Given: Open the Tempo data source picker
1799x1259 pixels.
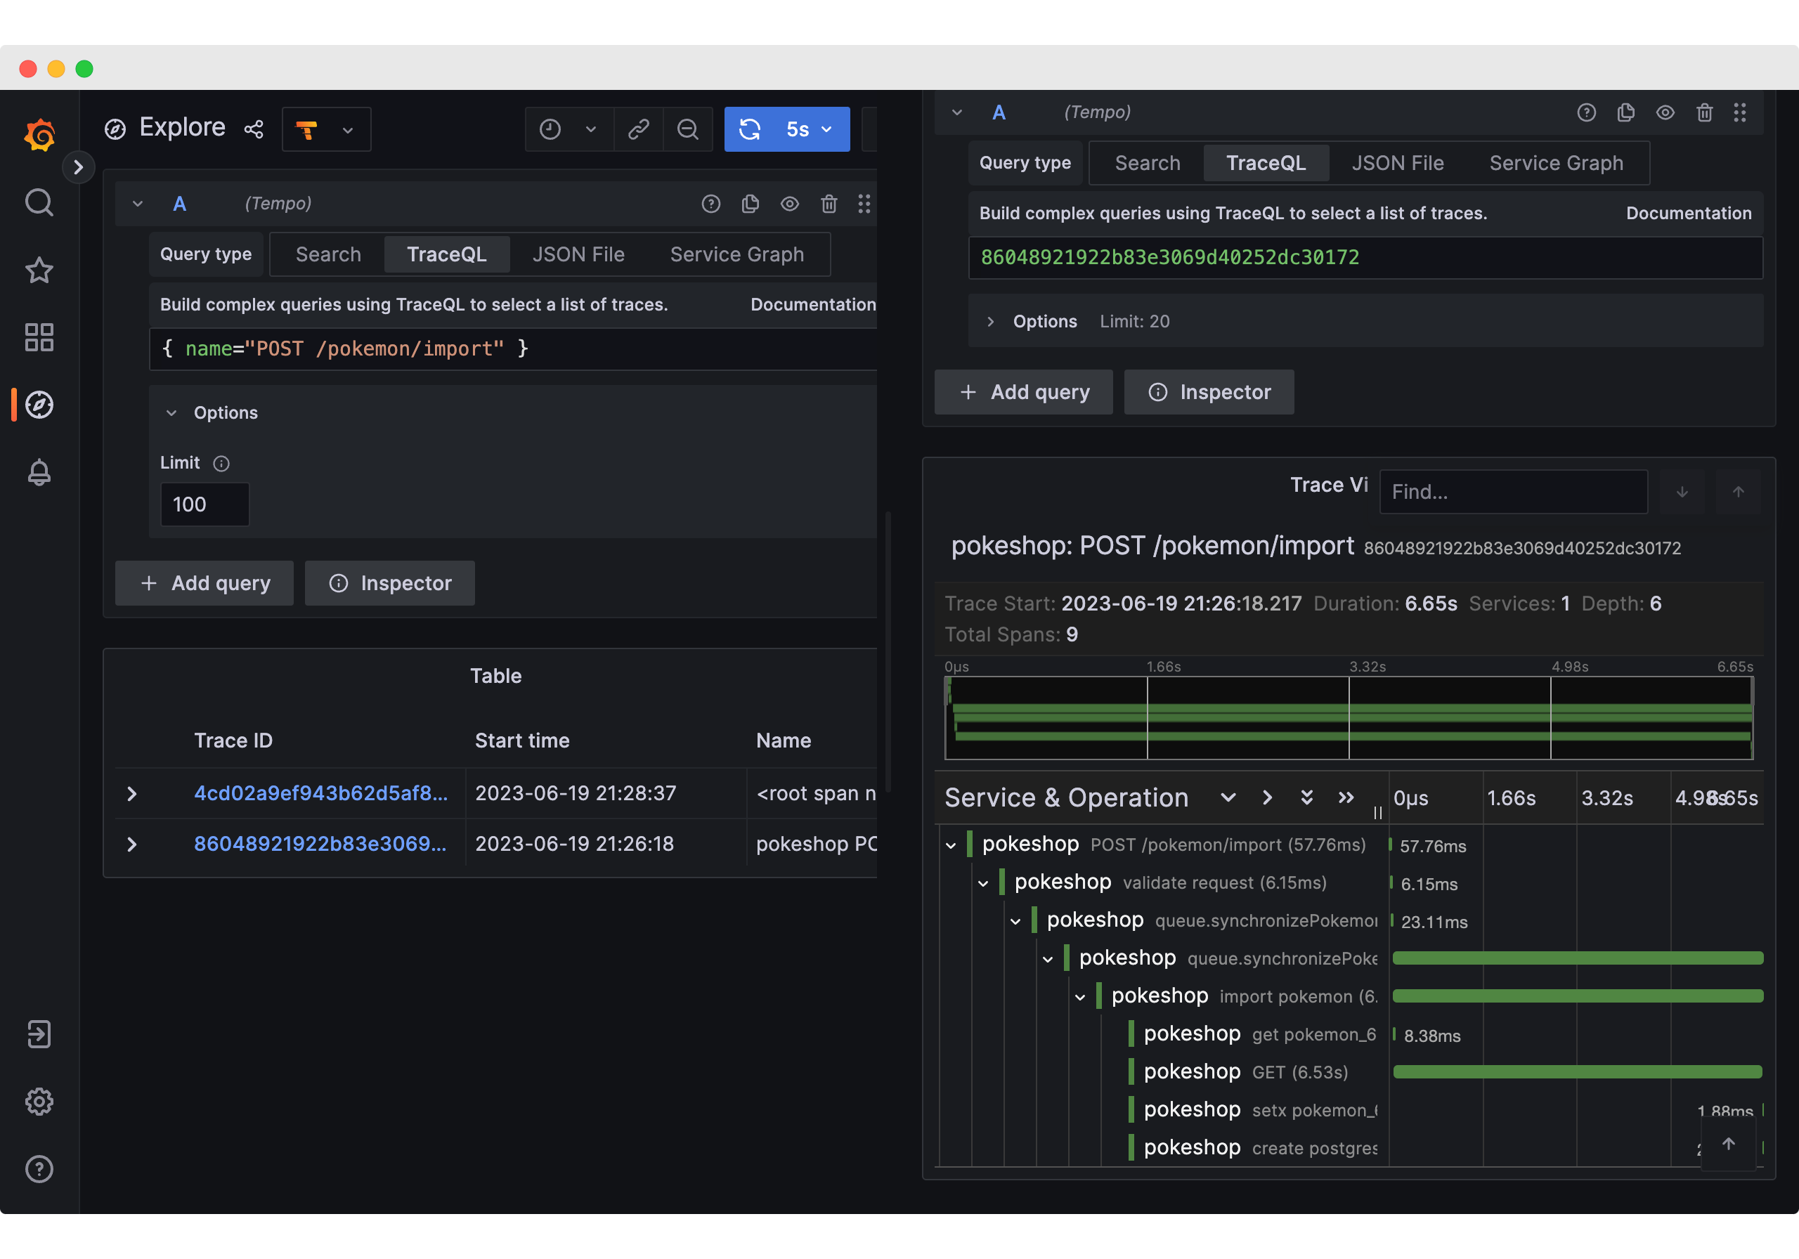Looking at the screenshot, I should pos(326,129).
